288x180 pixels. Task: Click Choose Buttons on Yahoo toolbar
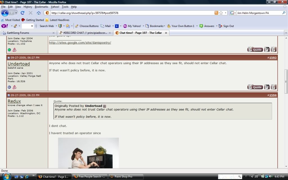[x=87, y=26]
